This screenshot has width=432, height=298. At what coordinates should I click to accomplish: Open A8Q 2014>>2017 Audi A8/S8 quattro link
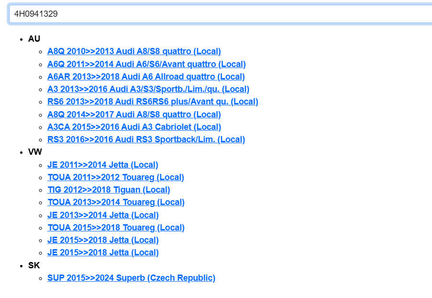click(134, 115)
